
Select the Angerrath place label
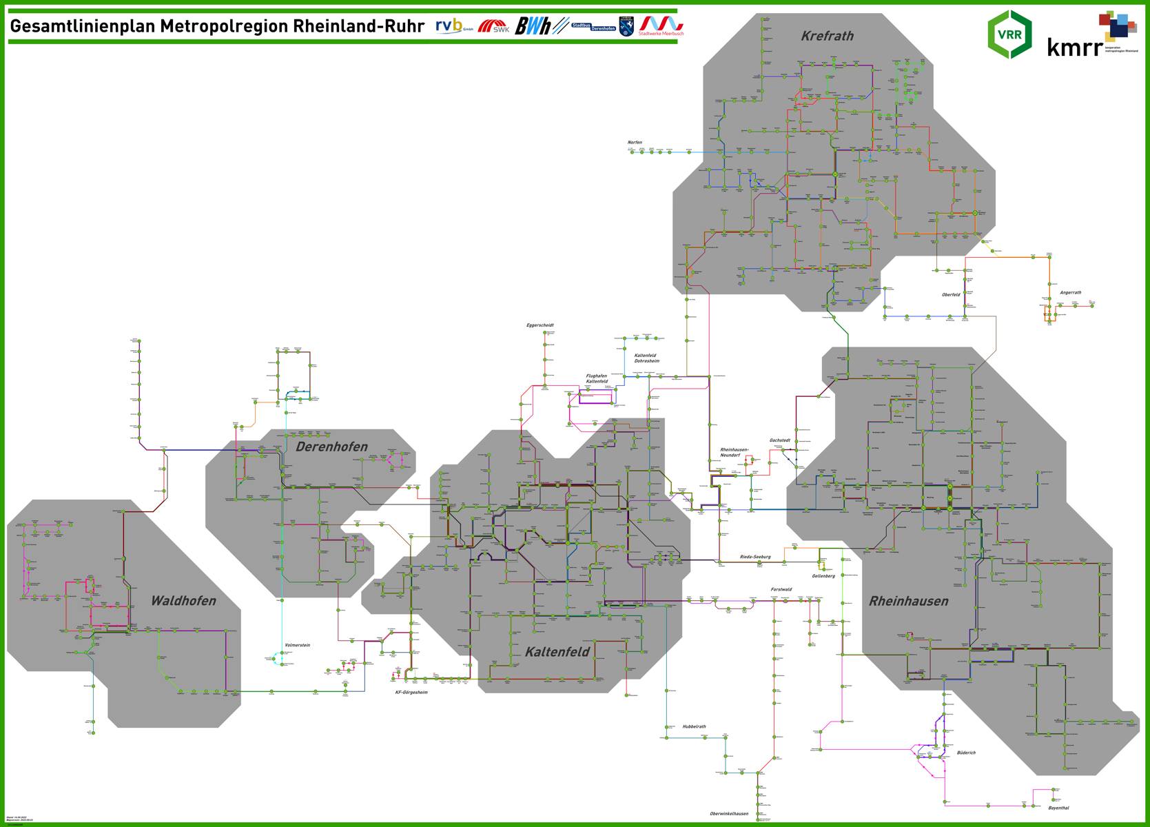tap(1070, 292)
